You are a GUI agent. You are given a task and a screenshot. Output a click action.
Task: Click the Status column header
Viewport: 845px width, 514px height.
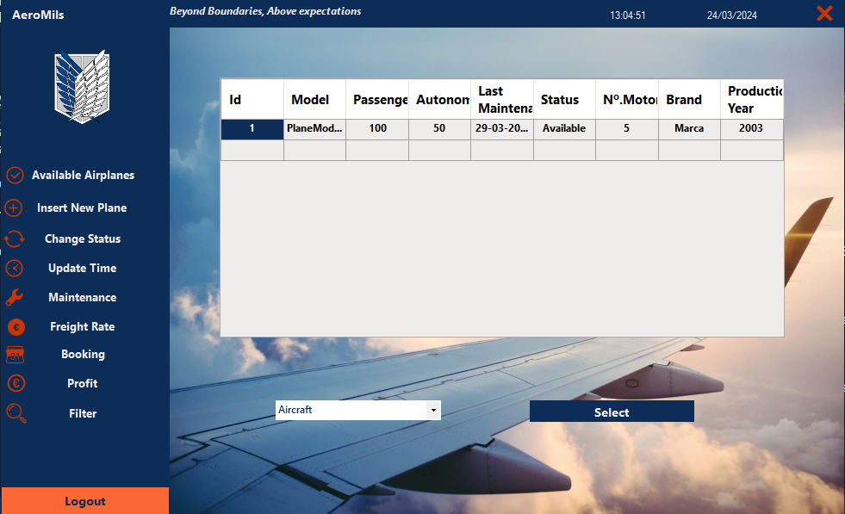pyautogui.click(x=563, y=100)
